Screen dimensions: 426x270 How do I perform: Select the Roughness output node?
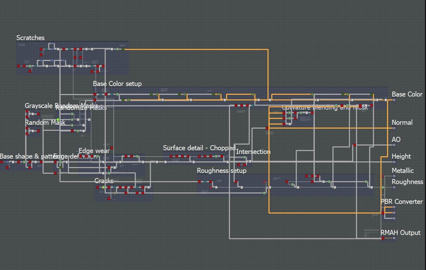[x=394, y=187]
